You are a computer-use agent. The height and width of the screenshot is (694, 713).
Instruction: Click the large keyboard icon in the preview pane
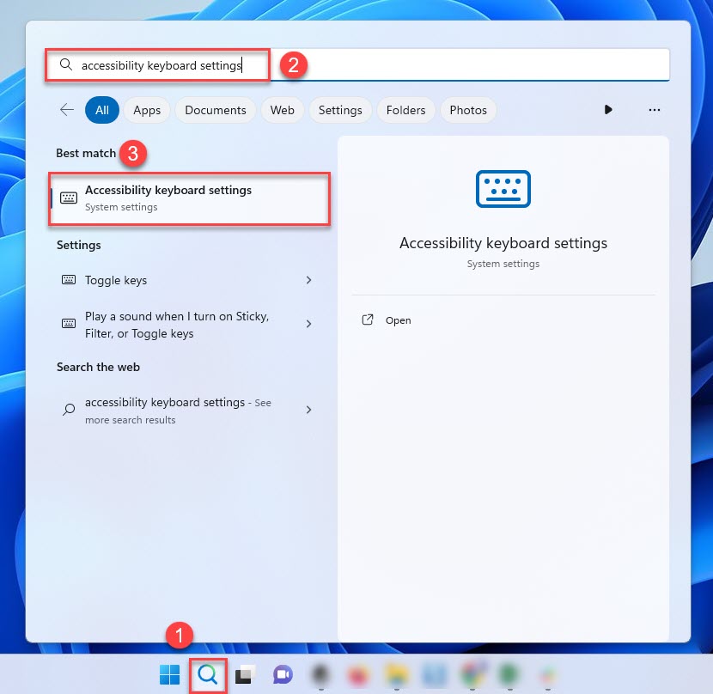503,189
